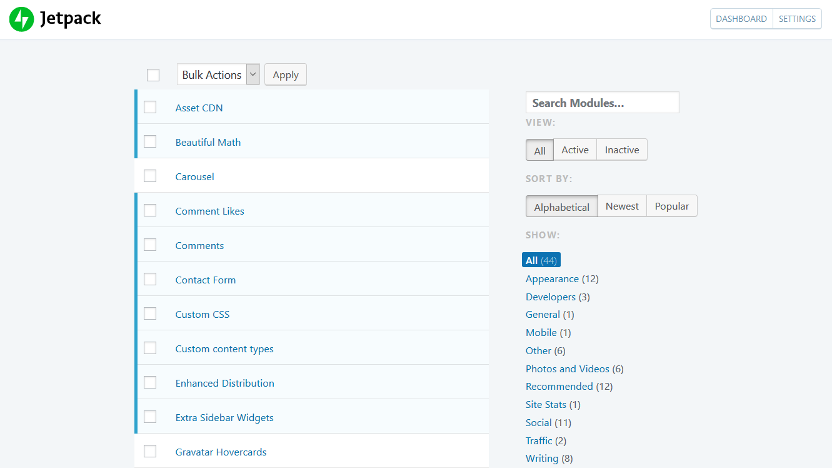Viewport: 832px width, 468px height.
Task: Sort modules by Newest
Action: click(x=622, y=206)
